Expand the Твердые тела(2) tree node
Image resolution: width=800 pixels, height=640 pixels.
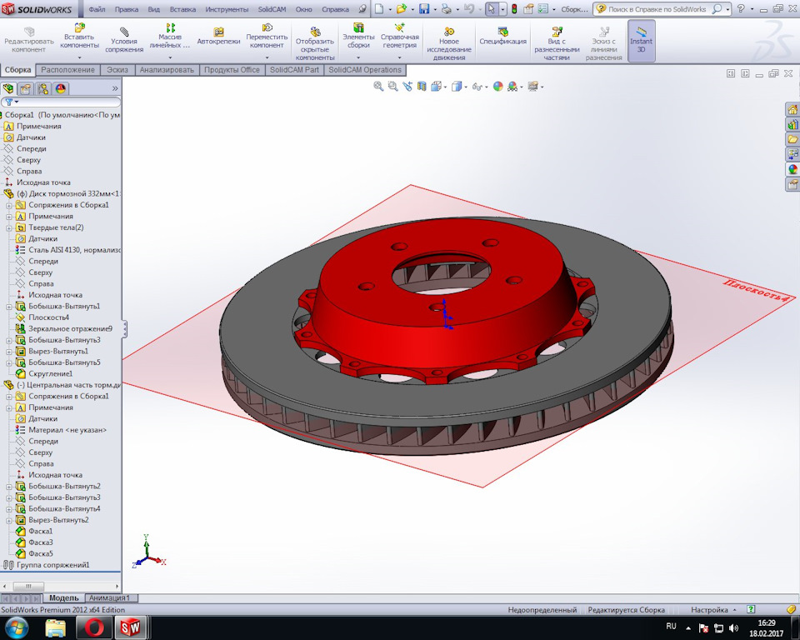point(9,227)
